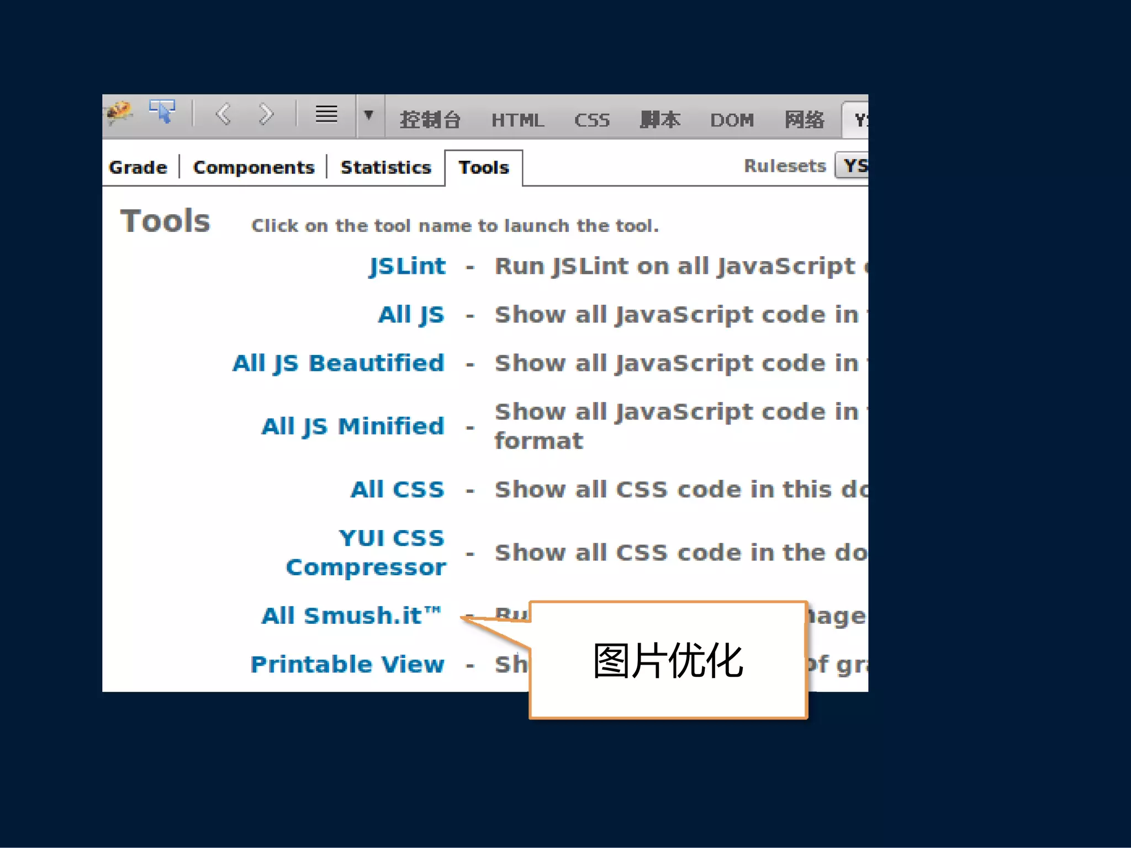Open the 控制台 console panel tab
Screen dimensions: 1131x848
pyautogui.click(x=430, y=120)
